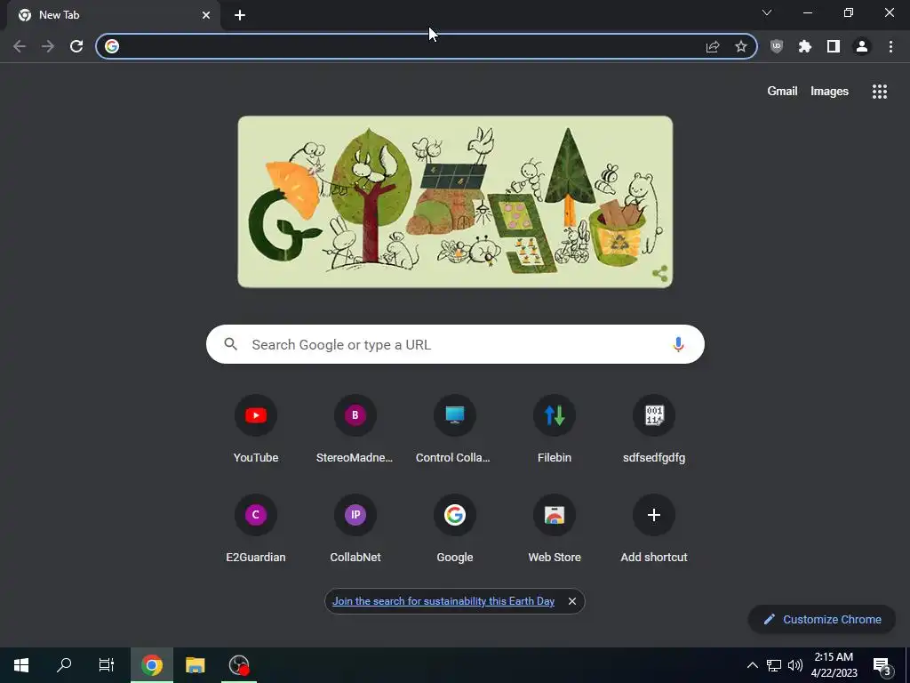Add a new shortcut
This screenshot has width=910, height=683.
coord(654,529)
